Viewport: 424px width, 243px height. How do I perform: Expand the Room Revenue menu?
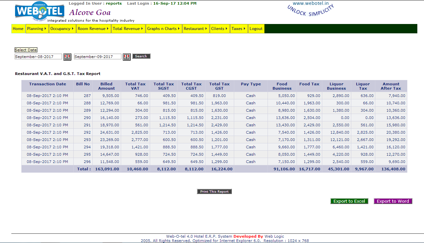93,29
